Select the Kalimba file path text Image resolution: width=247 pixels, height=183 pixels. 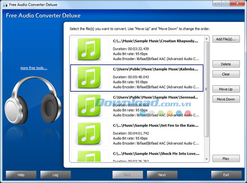pos(156,69)
